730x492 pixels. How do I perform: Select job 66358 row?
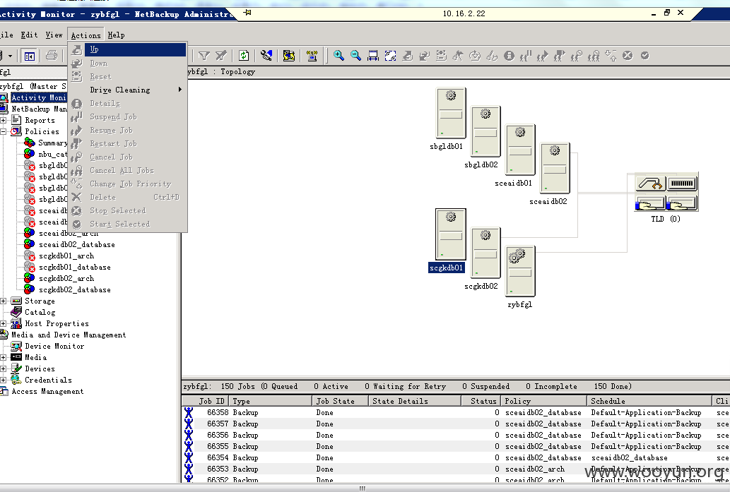[x=455, y=412]
